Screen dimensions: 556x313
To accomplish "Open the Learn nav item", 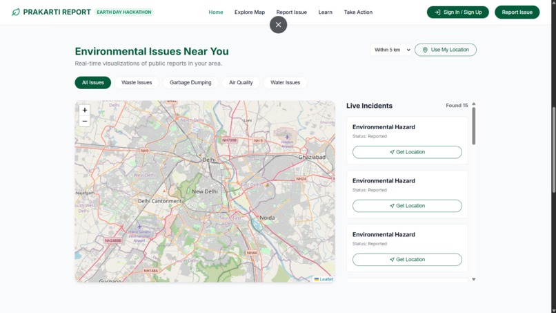I will point(325,12).
